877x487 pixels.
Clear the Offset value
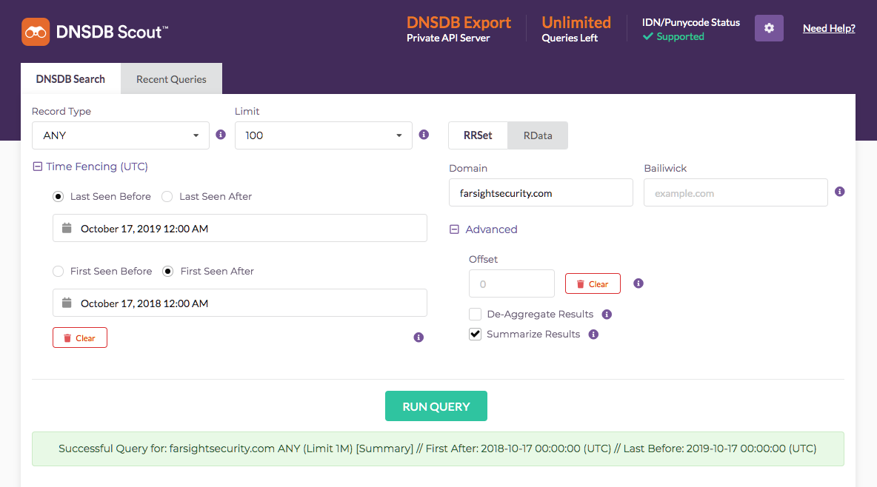coord(593,283)
